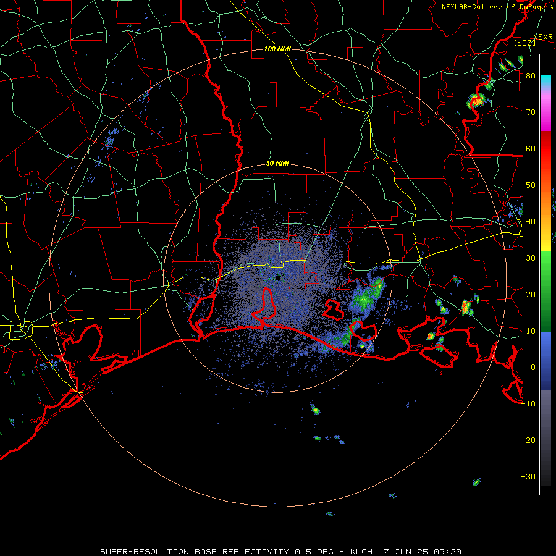Screen dimensions: 556x556
Task: Click the NEXR label at top right
Action: point(543,37)
